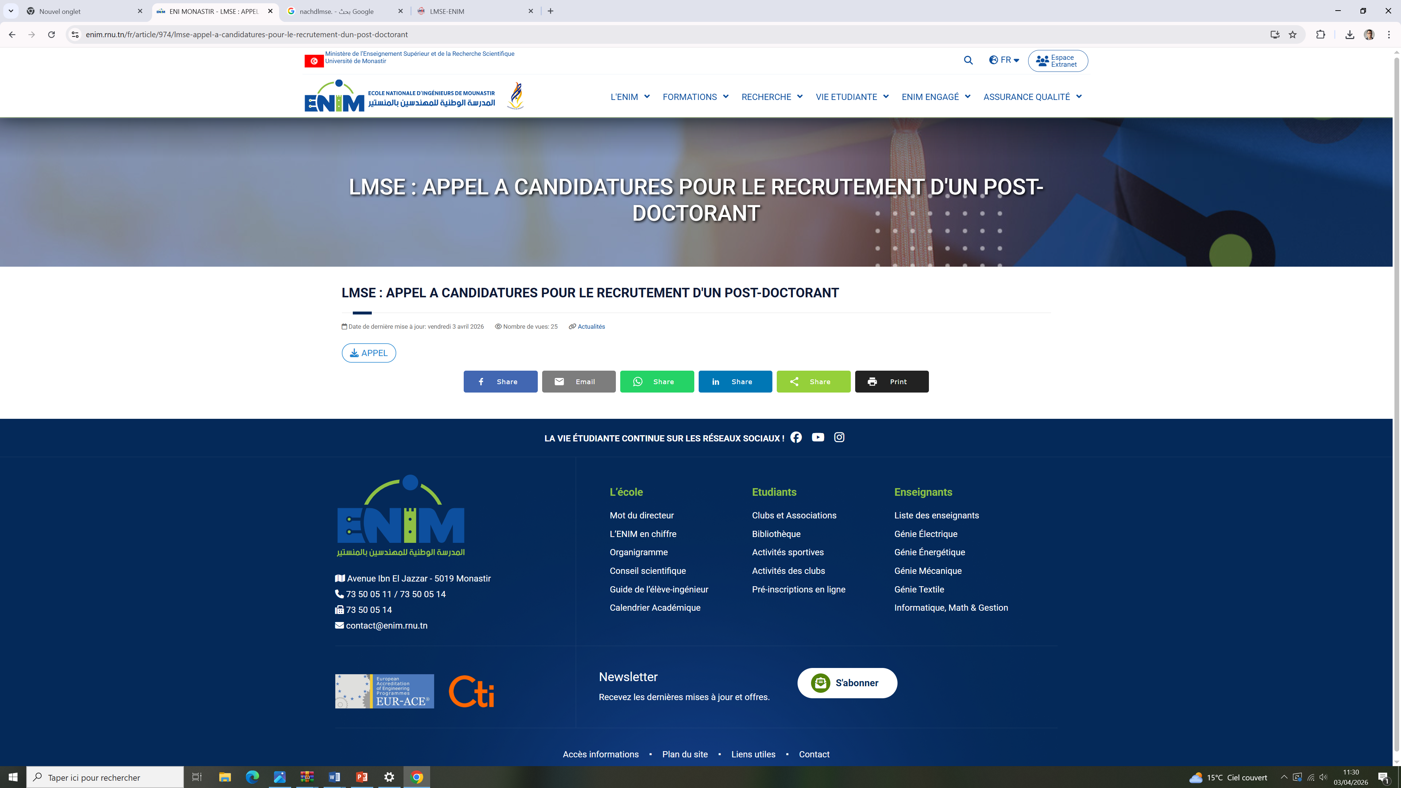Print the article using Print button
The height and width of the screenshot is (788, 1401).
tap(891, 381)
